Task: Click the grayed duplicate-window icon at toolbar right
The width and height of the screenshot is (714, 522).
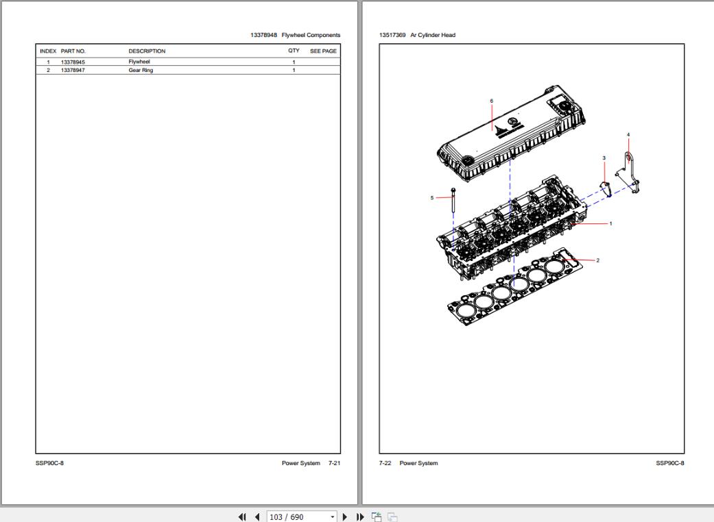Action: [x=390, y=517]
